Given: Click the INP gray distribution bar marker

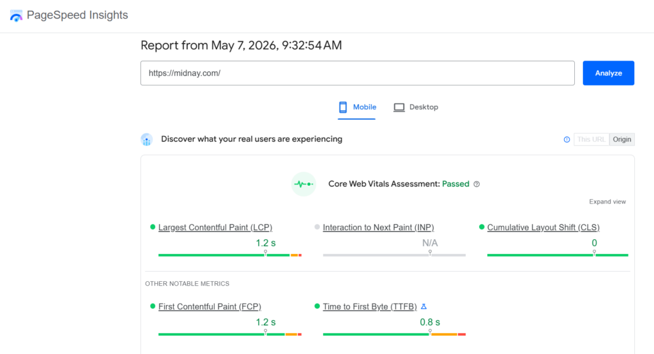Looking at the screenshot, I should 430,253.
